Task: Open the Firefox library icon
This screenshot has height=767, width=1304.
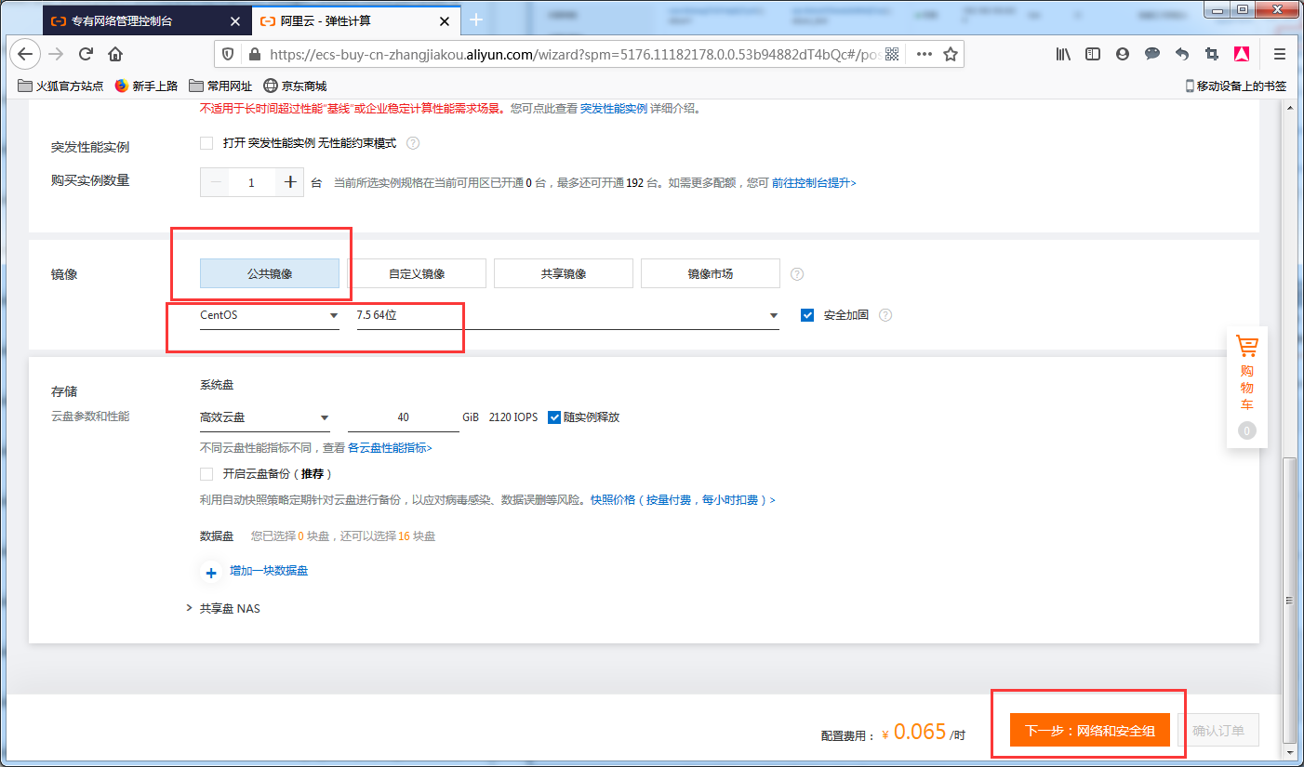Action: (x=1062, y=54)
